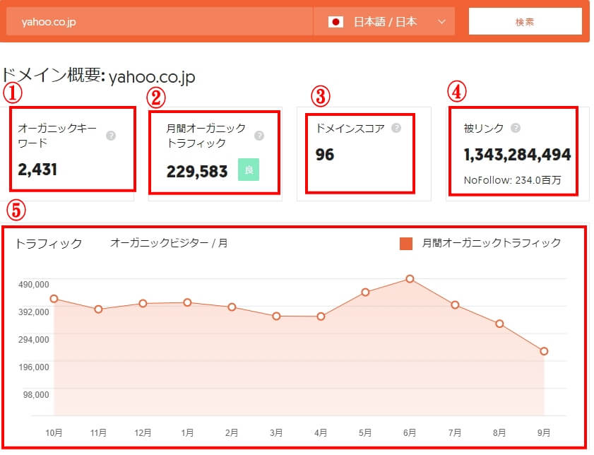Click the 3月 x-axis label
The image size is (594, 455).
click(276, 432)
